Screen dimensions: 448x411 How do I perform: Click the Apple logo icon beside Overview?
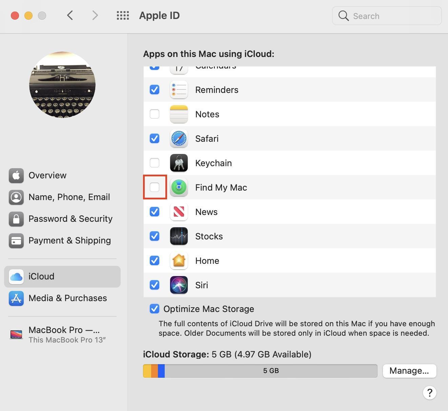tap(16, 176)
